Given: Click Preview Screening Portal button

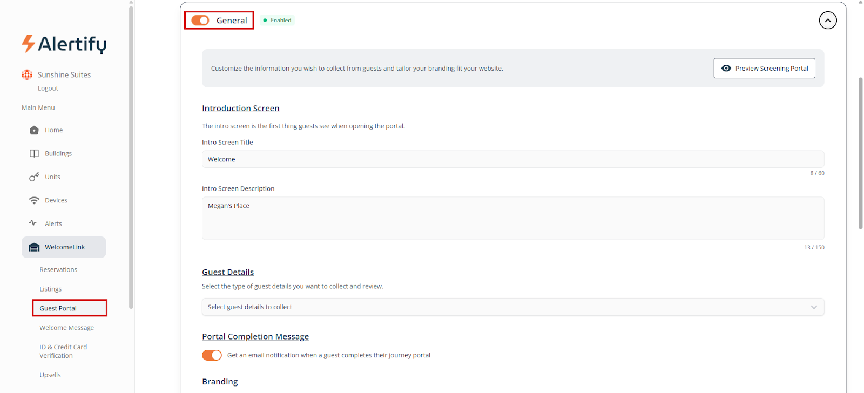Looking at the screenshot, I should coord(764,69).
